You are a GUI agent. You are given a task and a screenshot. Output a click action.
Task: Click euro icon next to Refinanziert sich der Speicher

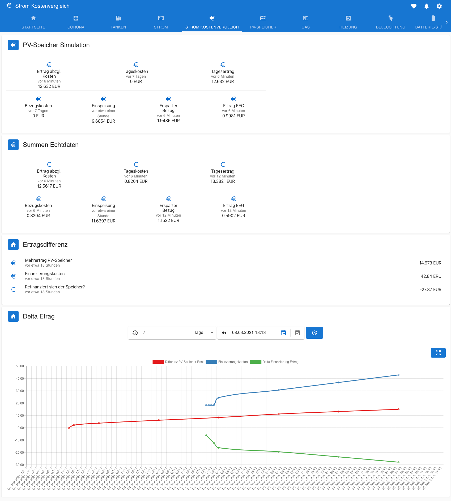tap(13, 289)
